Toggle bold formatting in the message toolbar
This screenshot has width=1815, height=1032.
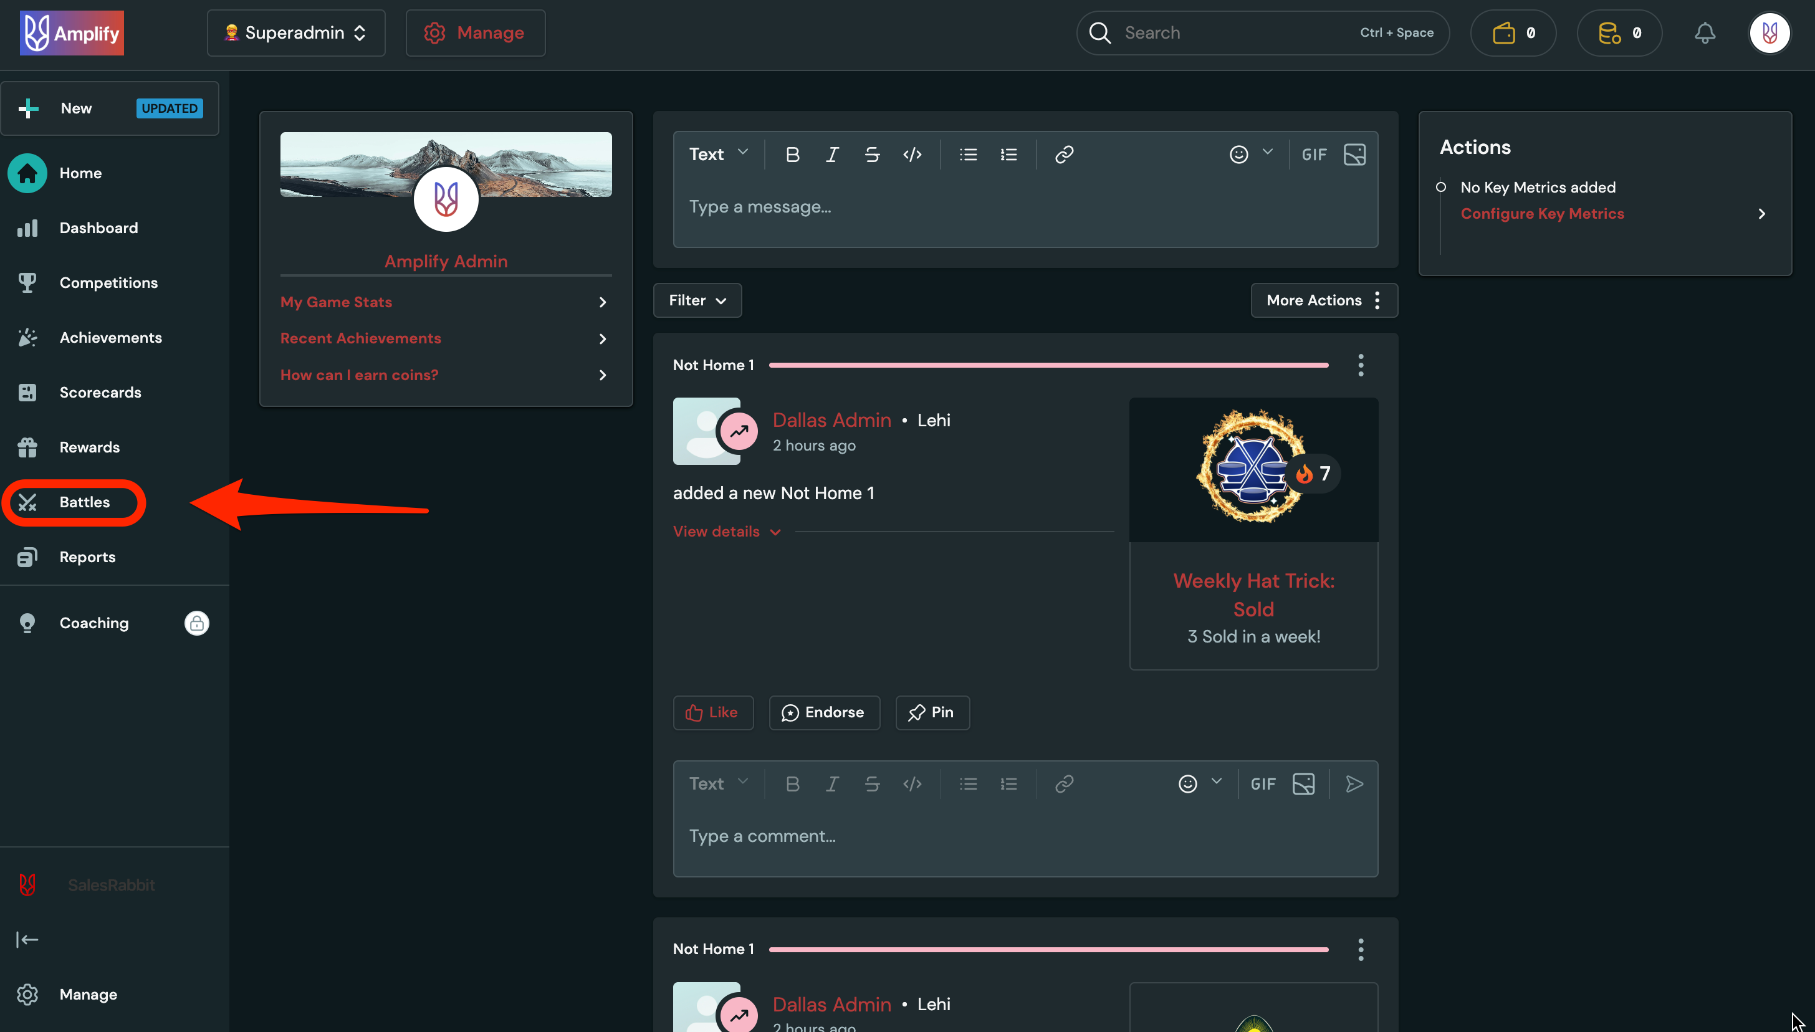pos(792,154)
